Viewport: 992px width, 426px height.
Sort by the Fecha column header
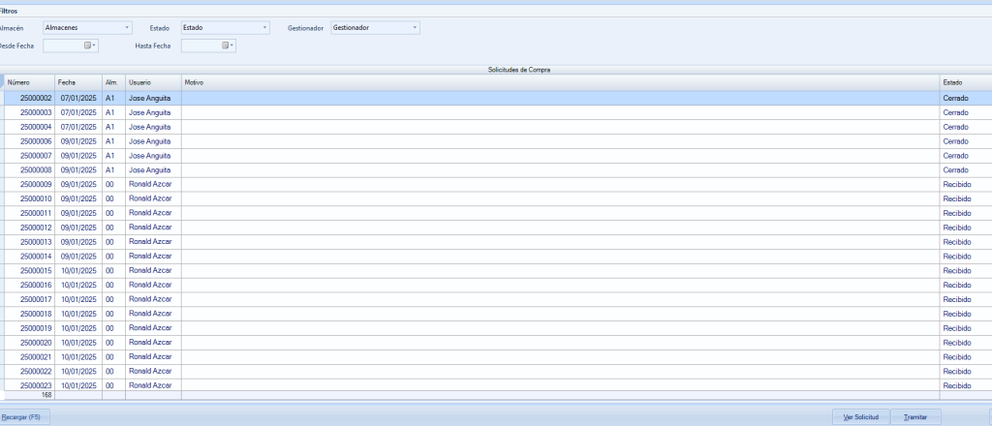click(77, 82)
